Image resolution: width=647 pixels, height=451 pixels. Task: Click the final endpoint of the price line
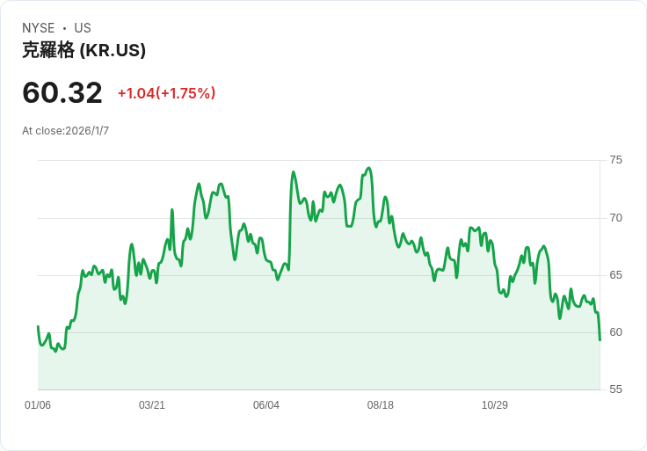[x=600, y=339]
